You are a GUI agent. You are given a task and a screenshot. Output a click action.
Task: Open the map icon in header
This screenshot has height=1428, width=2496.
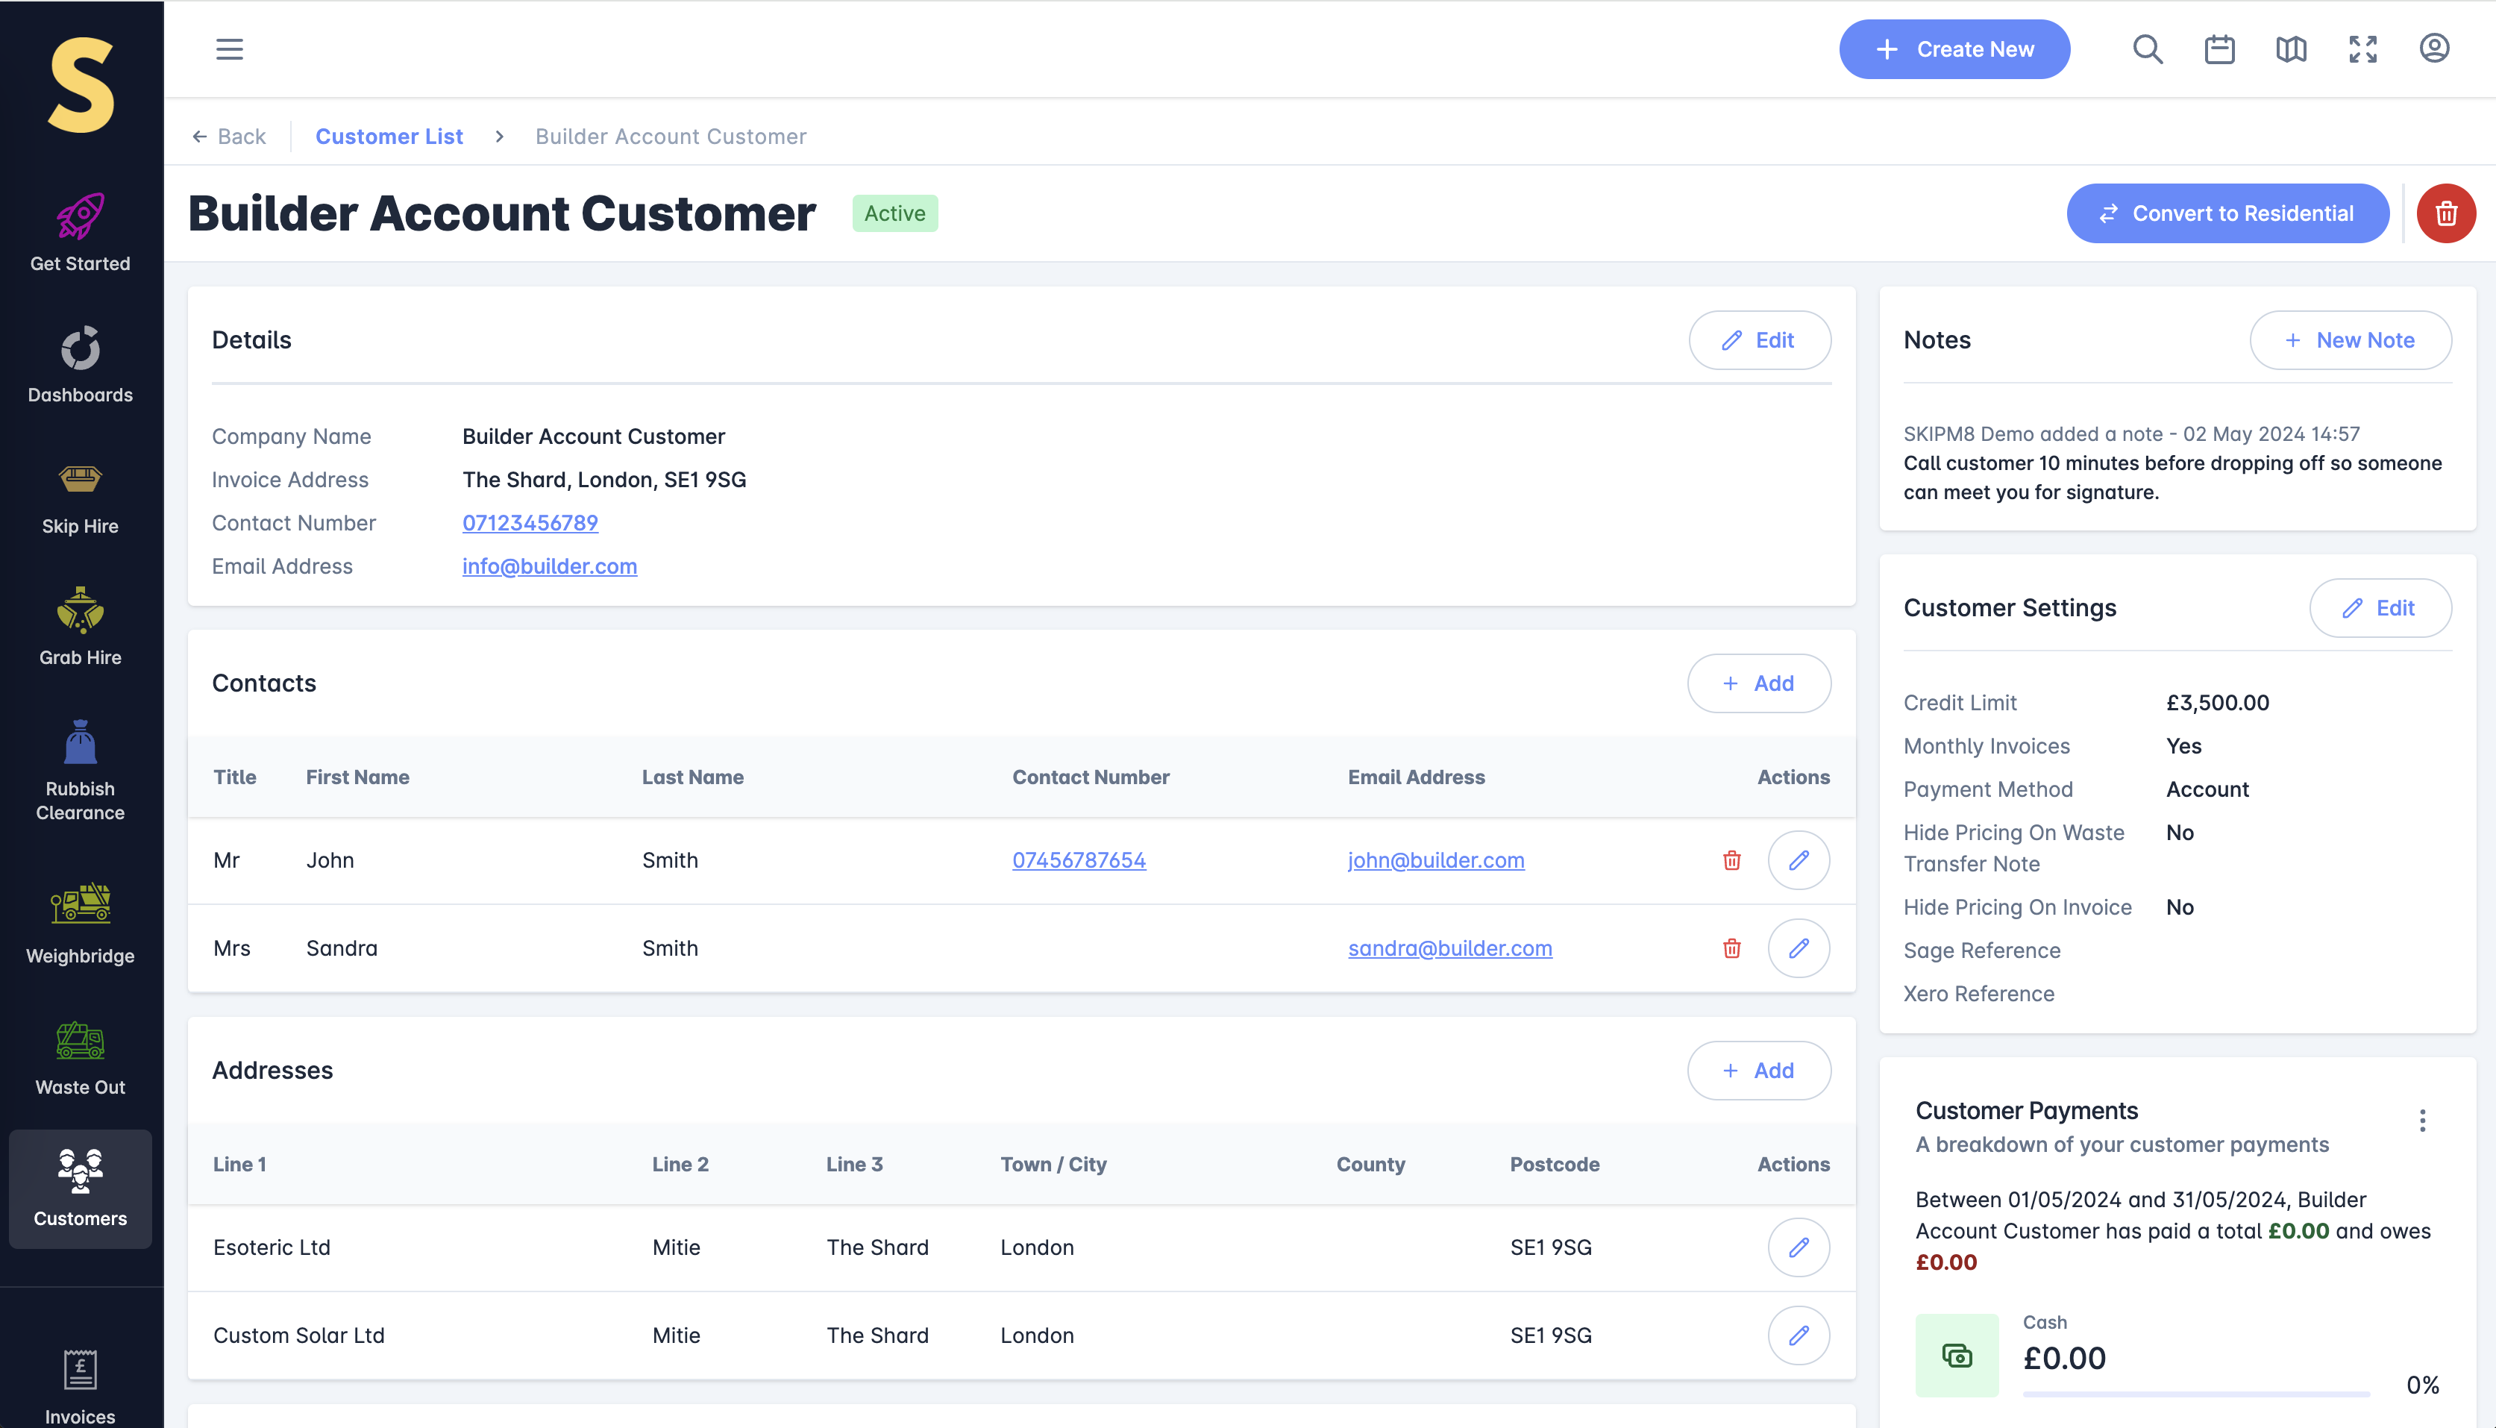click(2291, 49)
